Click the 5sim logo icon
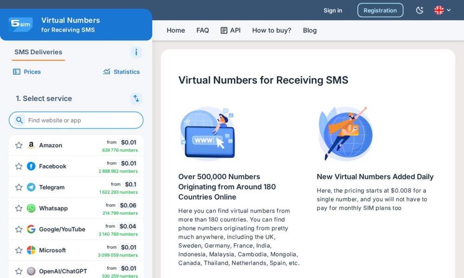464x278 pixels. pyautogui.click(x=20, y=24)
